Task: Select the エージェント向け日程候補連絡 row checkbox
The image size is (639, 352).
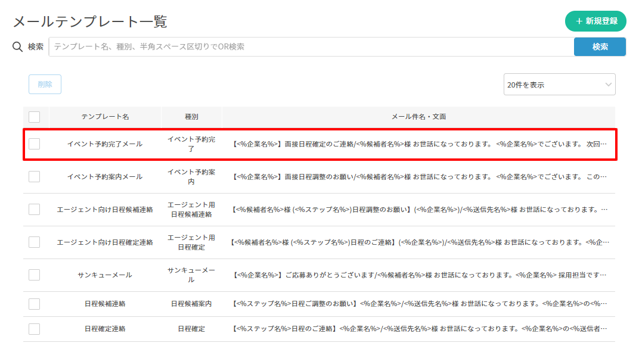Action: (x=35, y=209)
